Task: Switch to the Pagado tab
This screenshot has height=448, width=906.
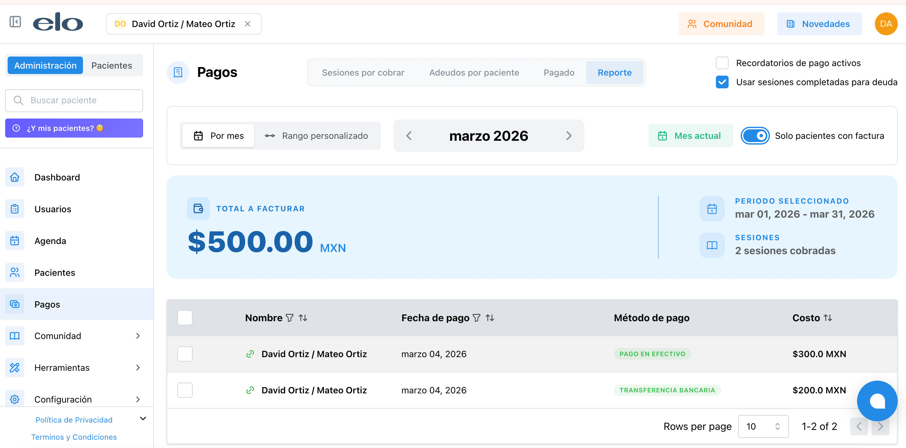Action: coord(559,72)
